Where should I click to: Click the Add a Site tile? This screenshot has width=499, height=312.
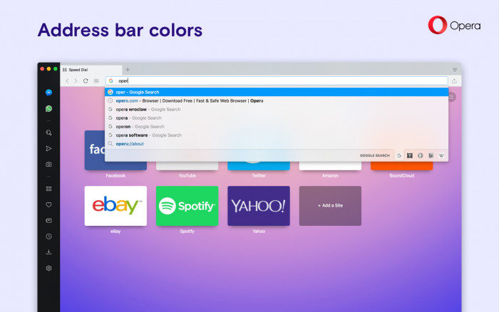pyautogui.click(x=330, y=206)
